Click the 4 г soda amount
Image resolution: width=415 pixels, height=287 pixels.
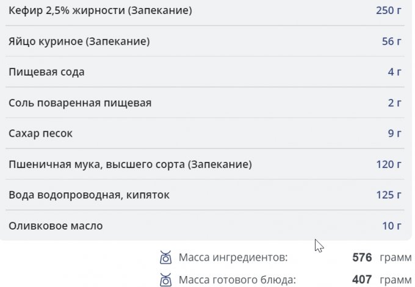click(394, 72)
